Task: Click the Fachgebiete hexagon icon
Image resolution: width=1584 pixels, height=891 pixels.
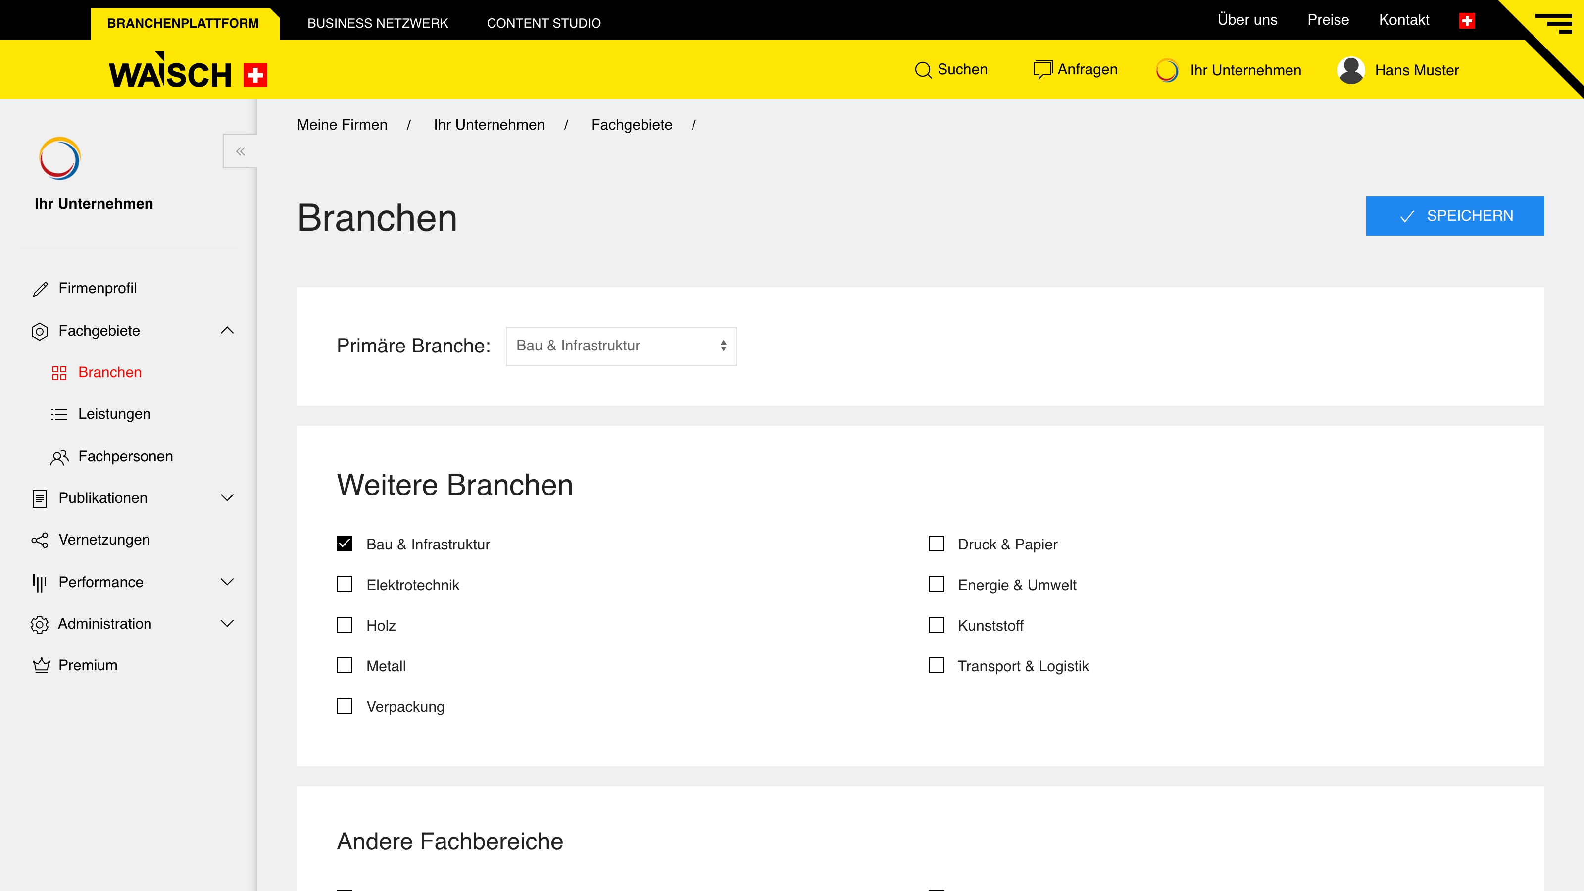Action: 40,332
